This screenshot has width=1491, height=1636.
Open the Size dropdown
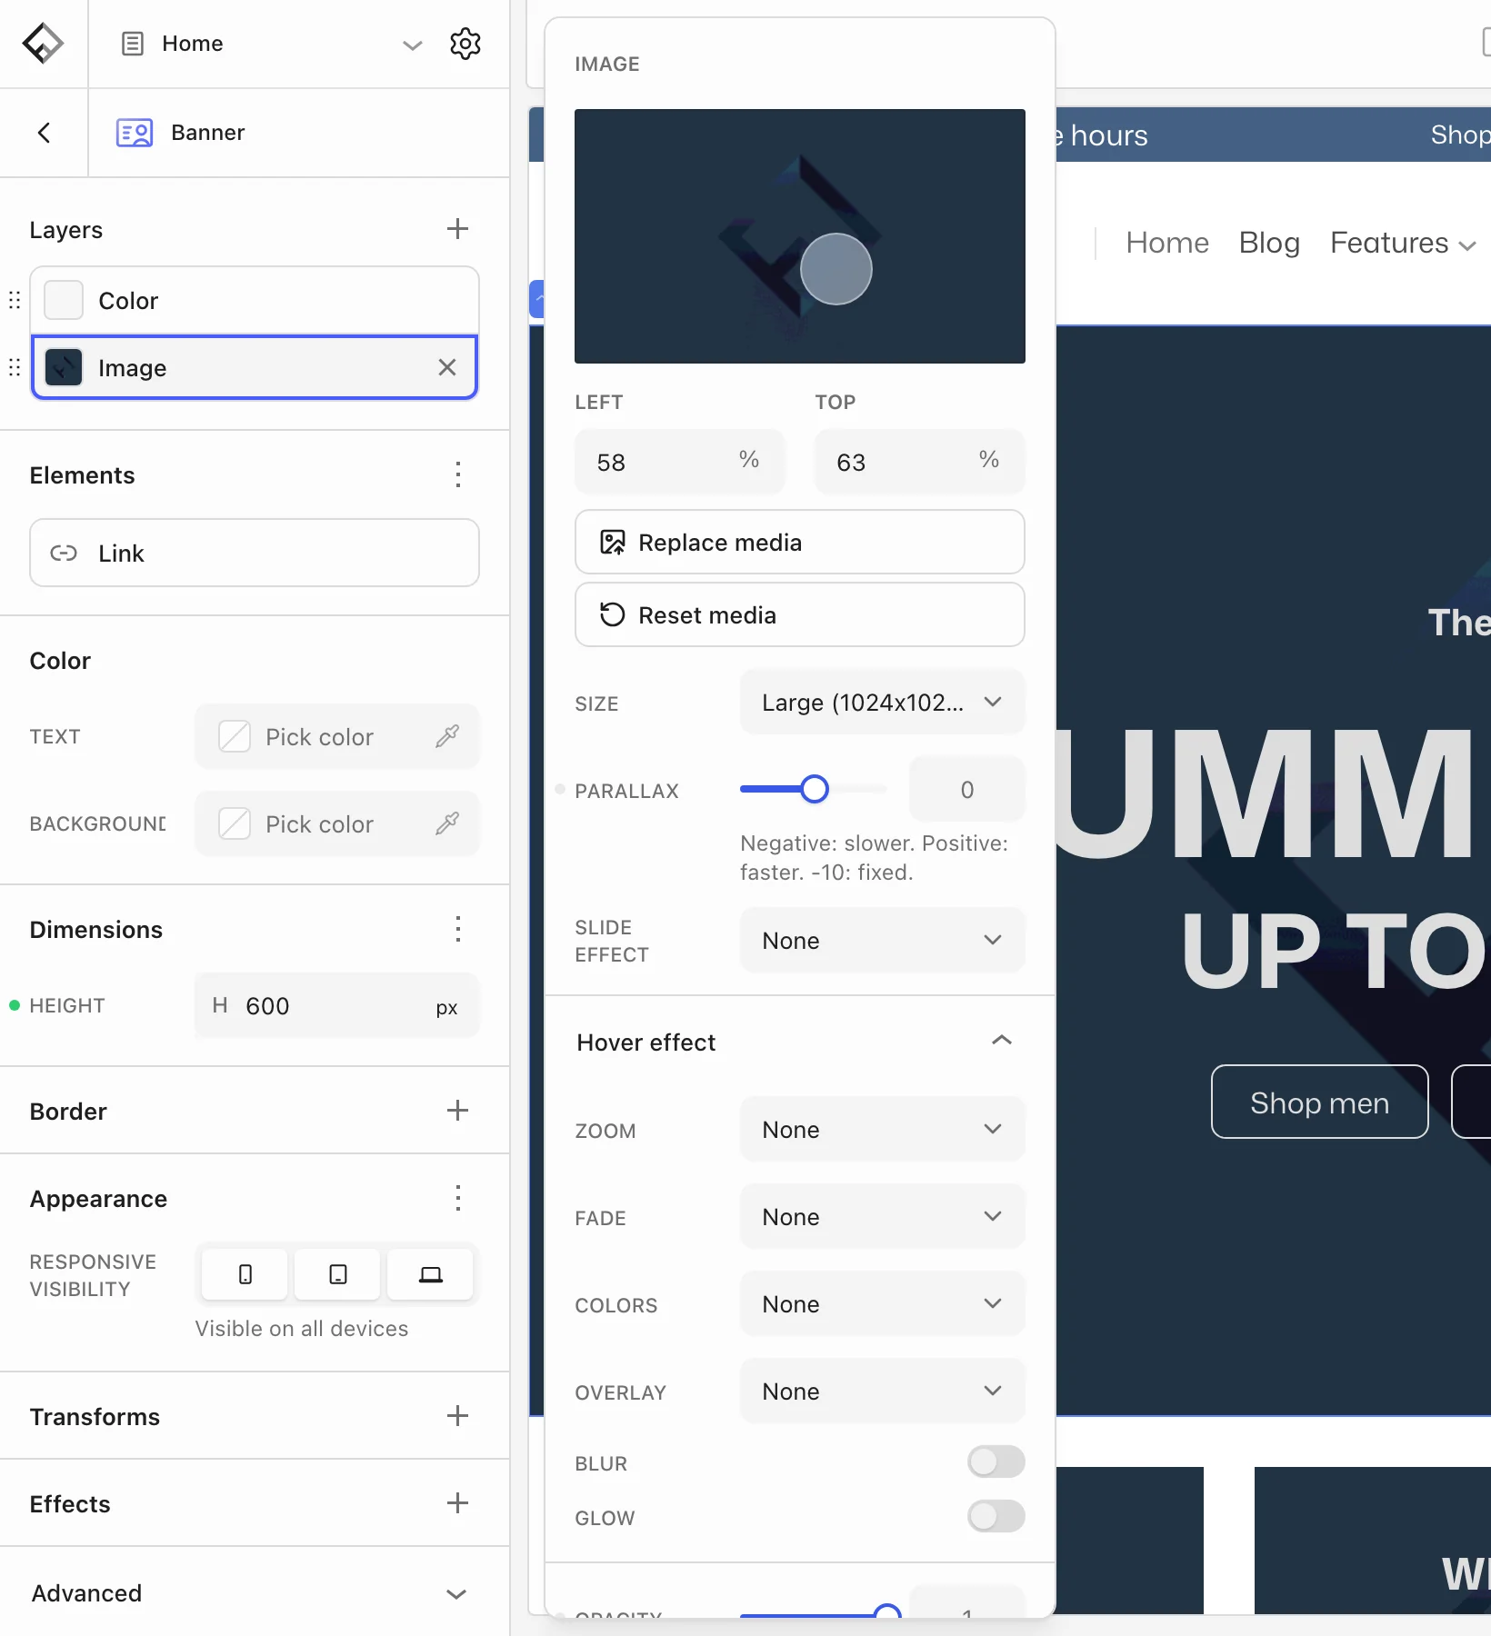click(x=882, y=702)
